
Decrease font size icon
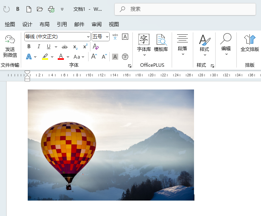pyautogui.click(x=104, y=57)
